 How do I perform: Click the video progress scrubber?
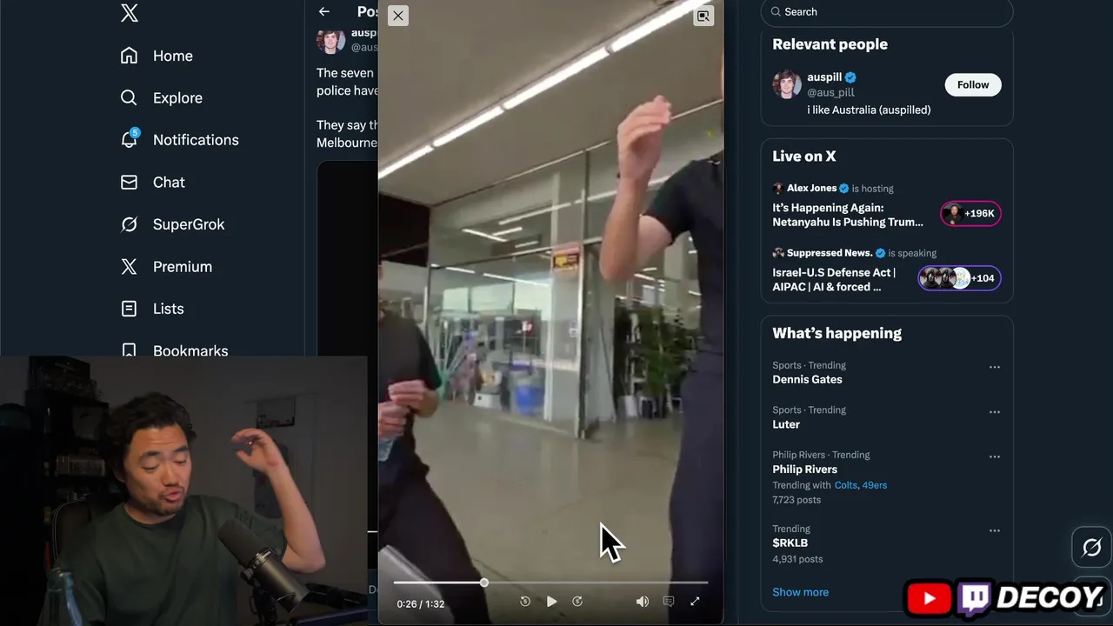point(484,583)
